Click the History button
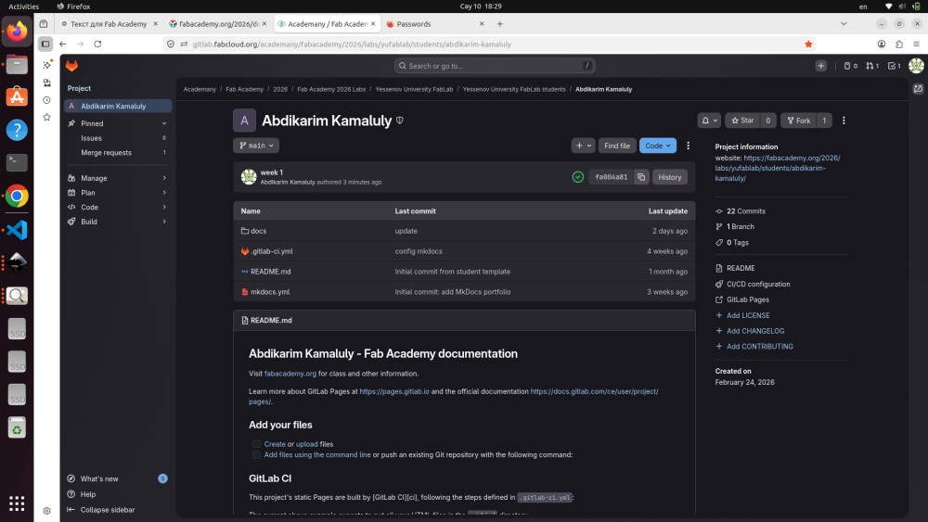 click(669, 176)
